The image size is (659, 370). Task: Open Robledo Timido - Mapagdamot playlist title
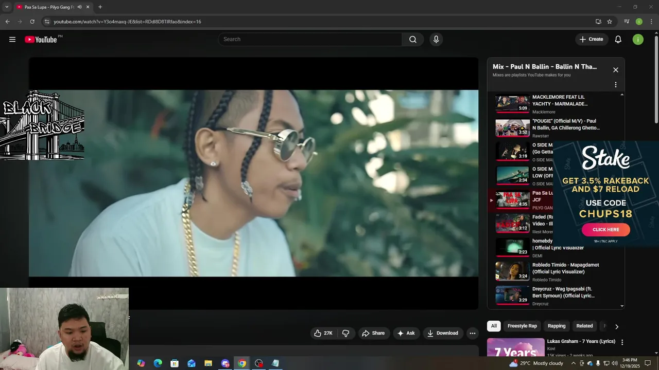point(565,268)
